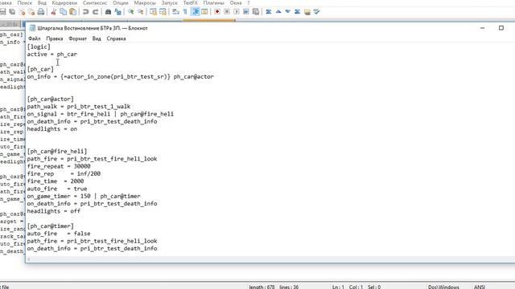515x289 pixels.
Task: Click the Playback macro icon
Action: point(237,12)
